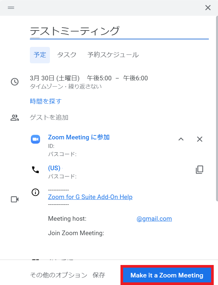
Task: Open the 予約スケジュール tab
Action: tap(113, 55)
